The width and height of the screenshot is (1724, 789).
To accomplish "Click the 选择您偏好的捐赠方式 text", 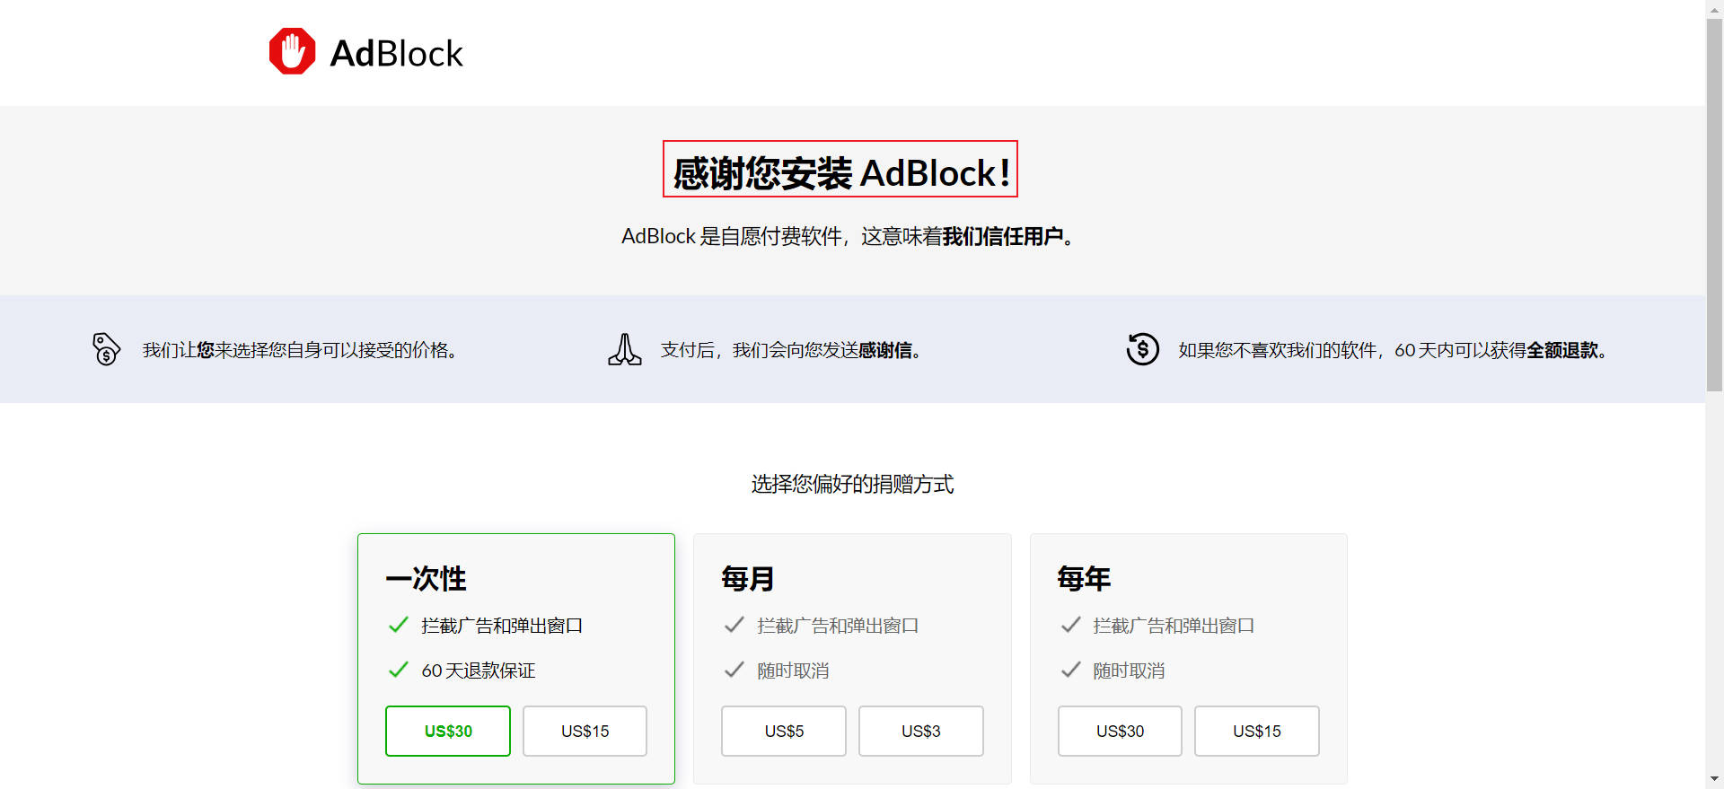I will [x=852, y=484].
